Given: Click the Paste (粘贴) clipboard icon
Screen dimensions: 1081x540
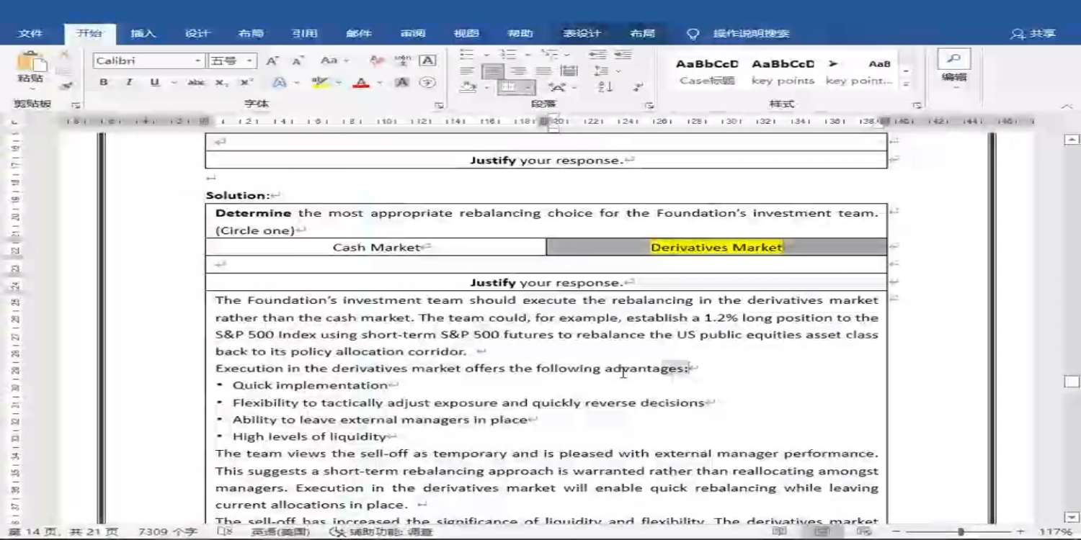Looking at the screenshot, I should point(30,66).
